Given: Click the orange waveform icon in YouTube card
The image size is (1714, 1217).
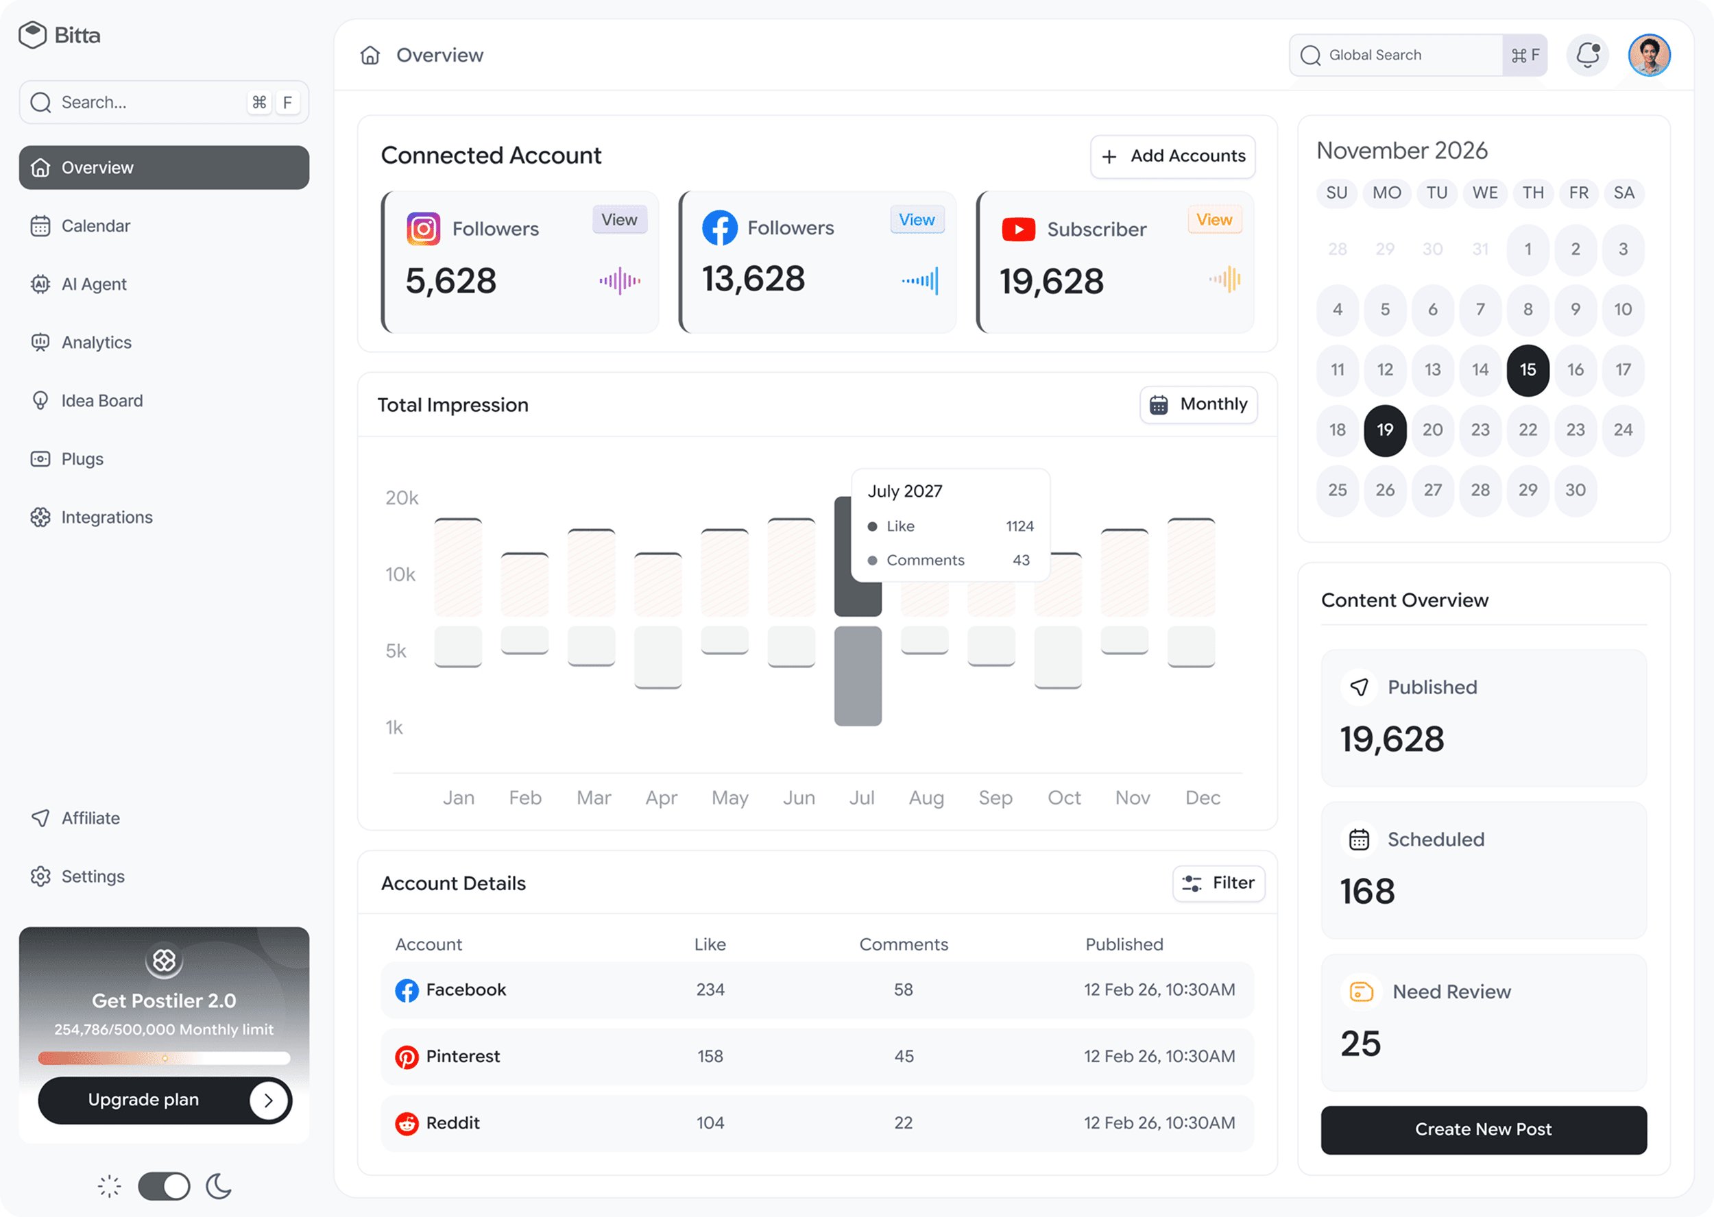Looking at the screenshot, I should click(x=1224, y=280).
